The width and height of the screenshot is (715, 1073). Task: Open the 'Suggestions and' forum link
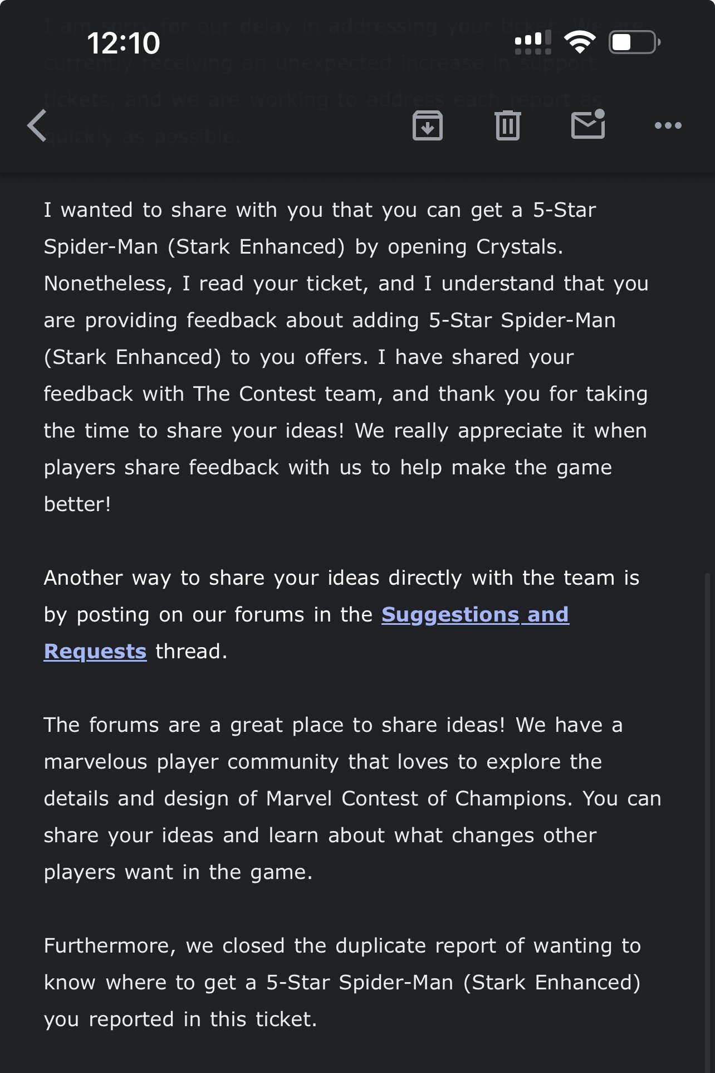[x=475, y=614]
